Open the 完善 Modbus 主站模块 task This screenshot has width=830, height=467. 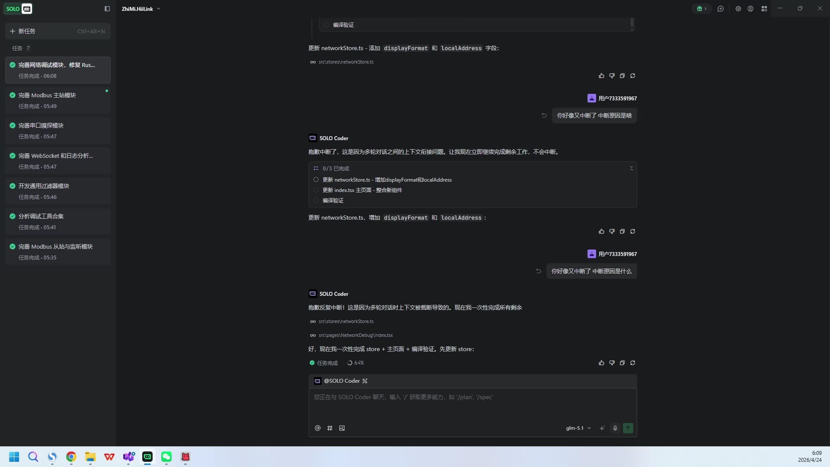58,100
